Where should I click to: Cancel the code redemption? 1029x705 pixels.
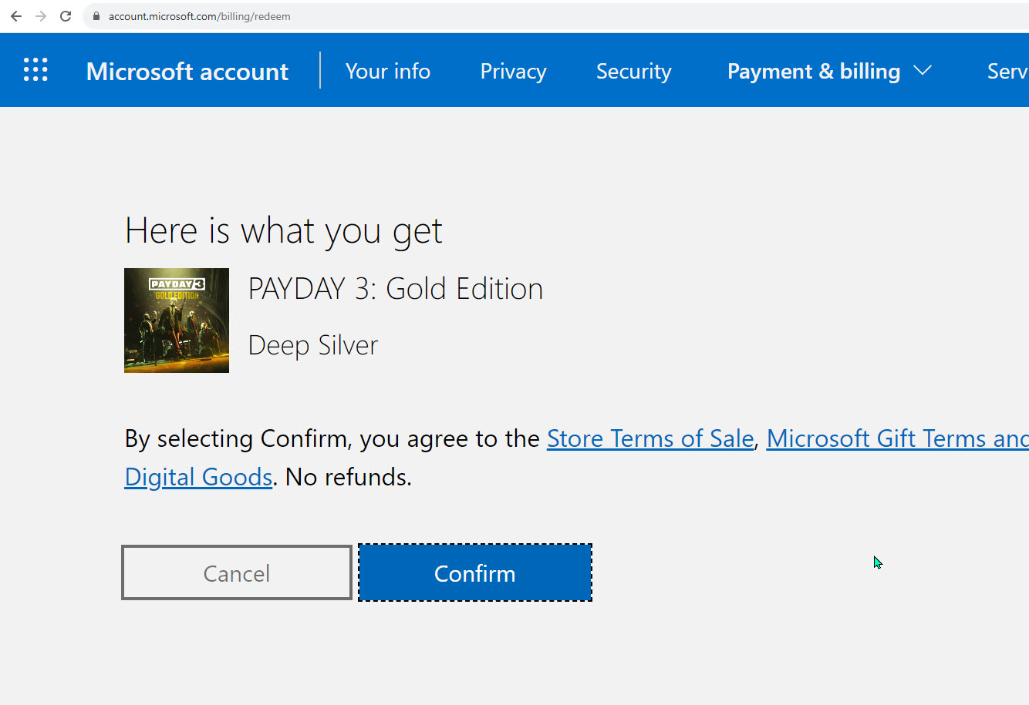click(x=237, y=572)
